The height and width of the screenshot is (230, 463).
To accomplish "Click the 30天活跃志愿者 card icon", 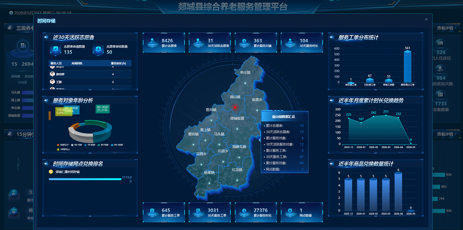I will coord(198,43).
